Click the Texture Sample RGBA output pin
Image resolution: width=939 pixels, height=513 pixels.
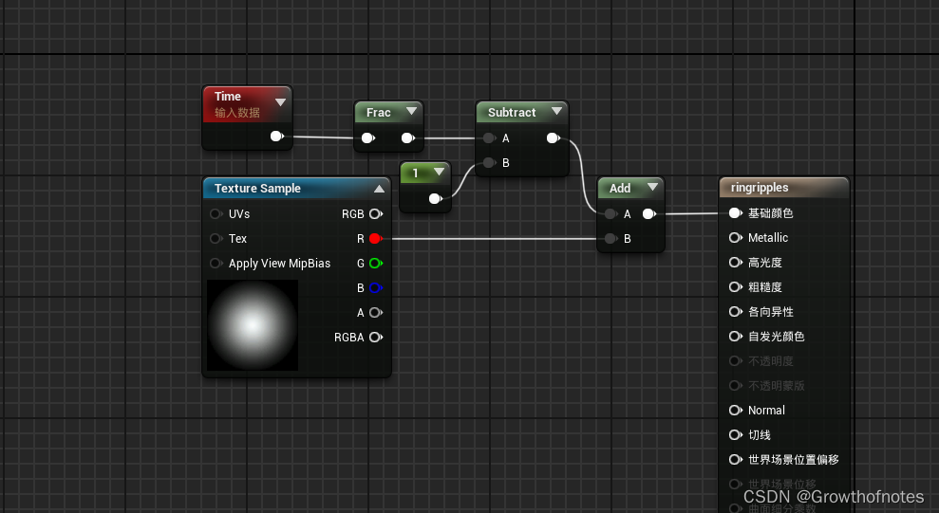[376, 338]
